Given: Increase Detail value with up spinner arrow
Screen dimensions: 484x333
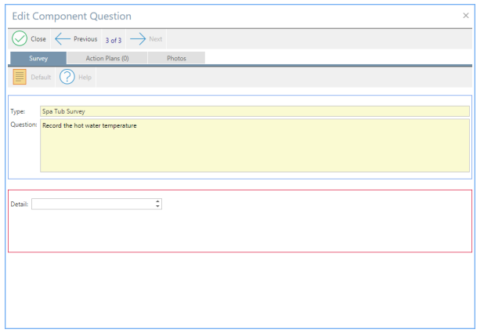Looking at the screenshot, I should (158, 201).
